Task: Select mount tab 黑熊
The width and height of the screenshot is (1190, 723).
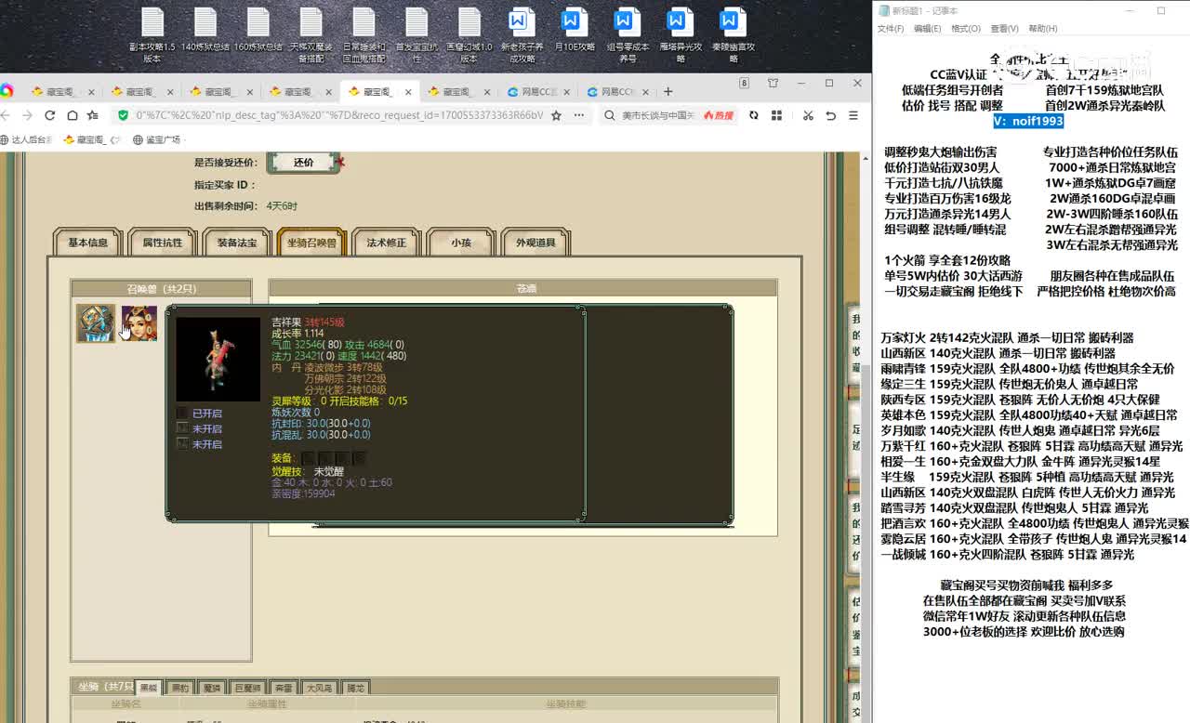Action: point(149,688)
